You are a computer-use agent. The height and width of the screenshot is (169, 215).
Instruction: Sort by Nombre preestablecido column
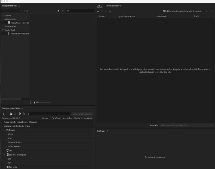pyautogui.click(x=10, y=118)
